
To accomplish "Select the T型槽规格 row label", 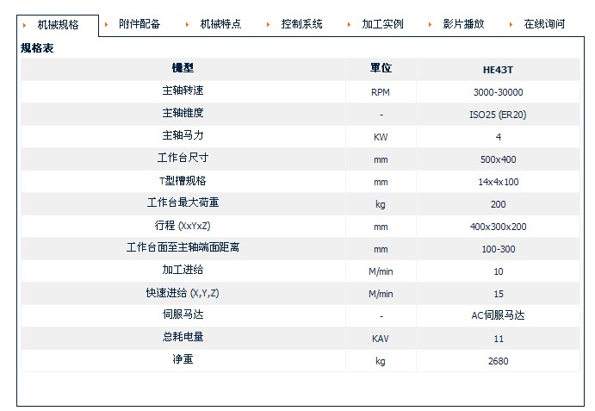I will click(x=183, y=180).
